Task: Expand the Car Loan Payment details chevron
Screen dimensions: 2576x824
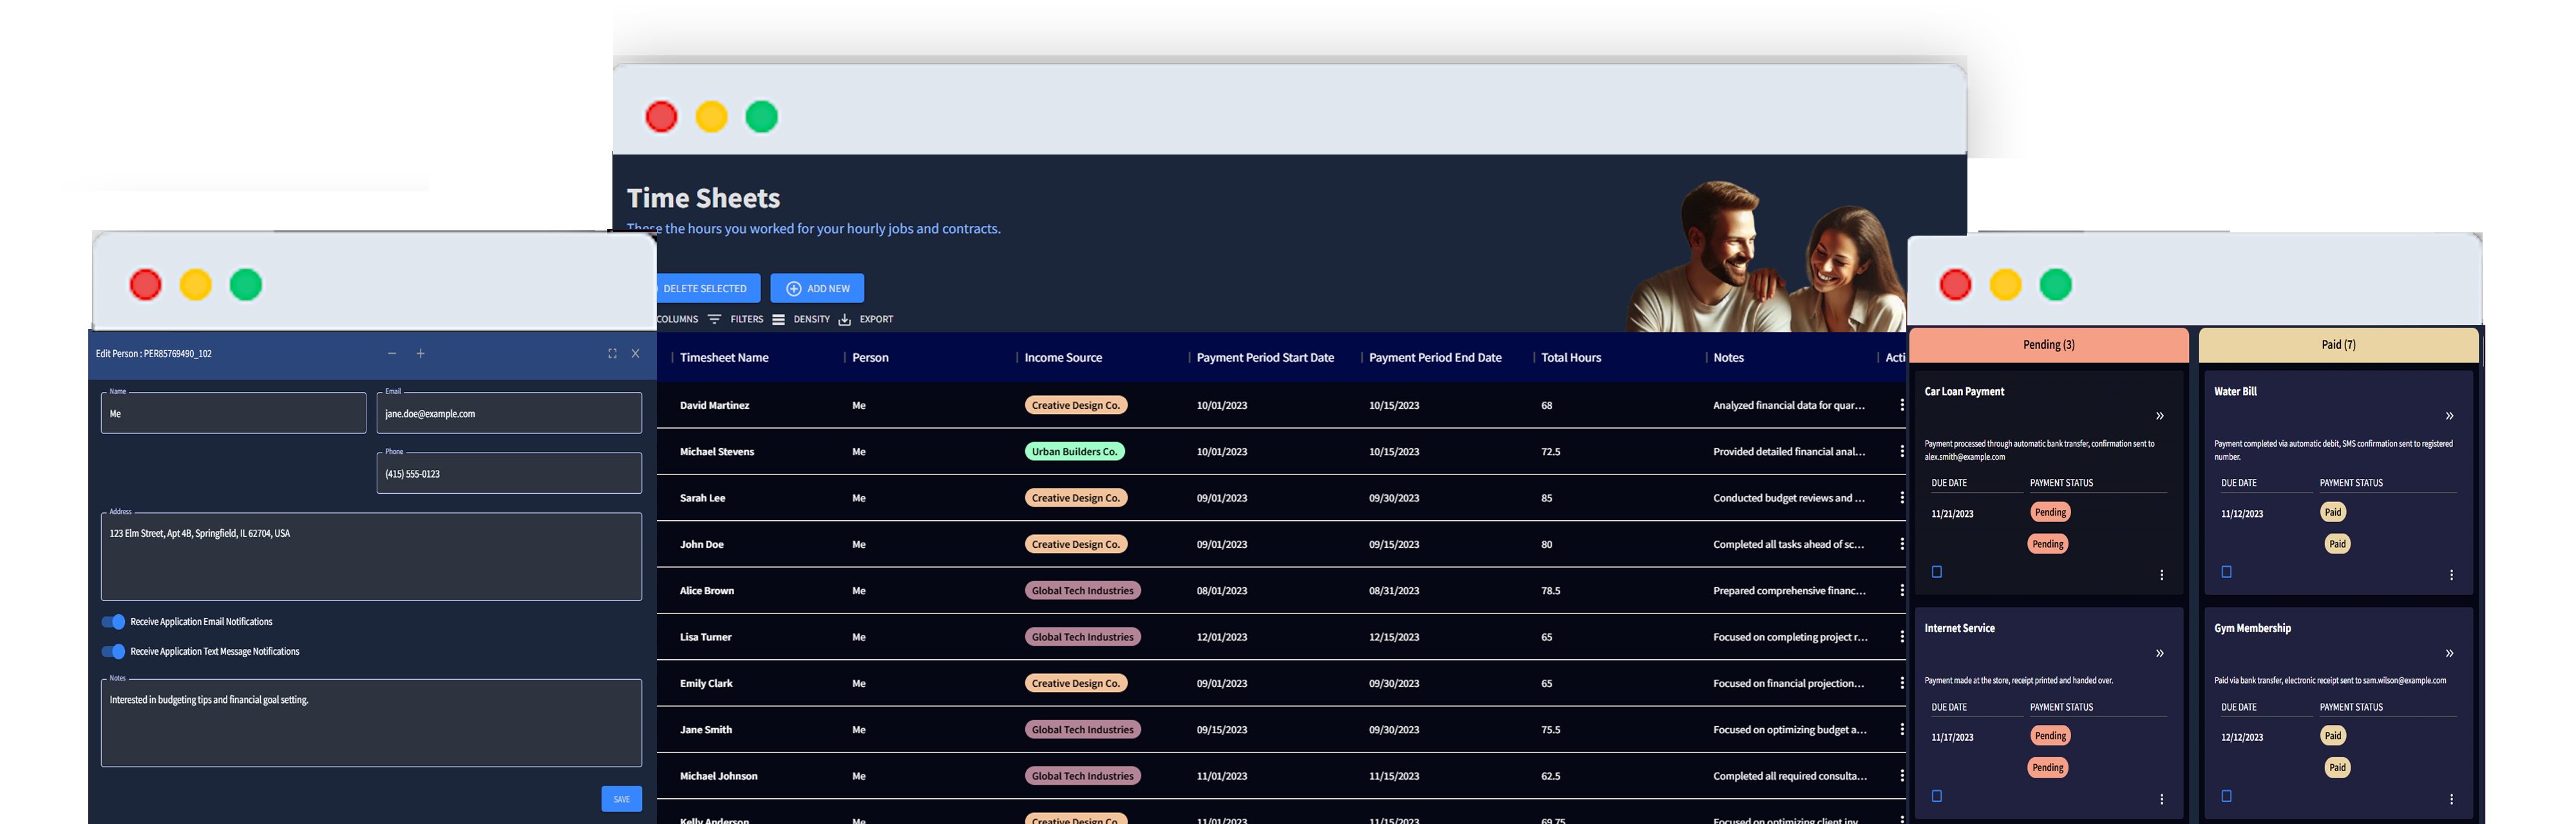Action: point(2159,416)
